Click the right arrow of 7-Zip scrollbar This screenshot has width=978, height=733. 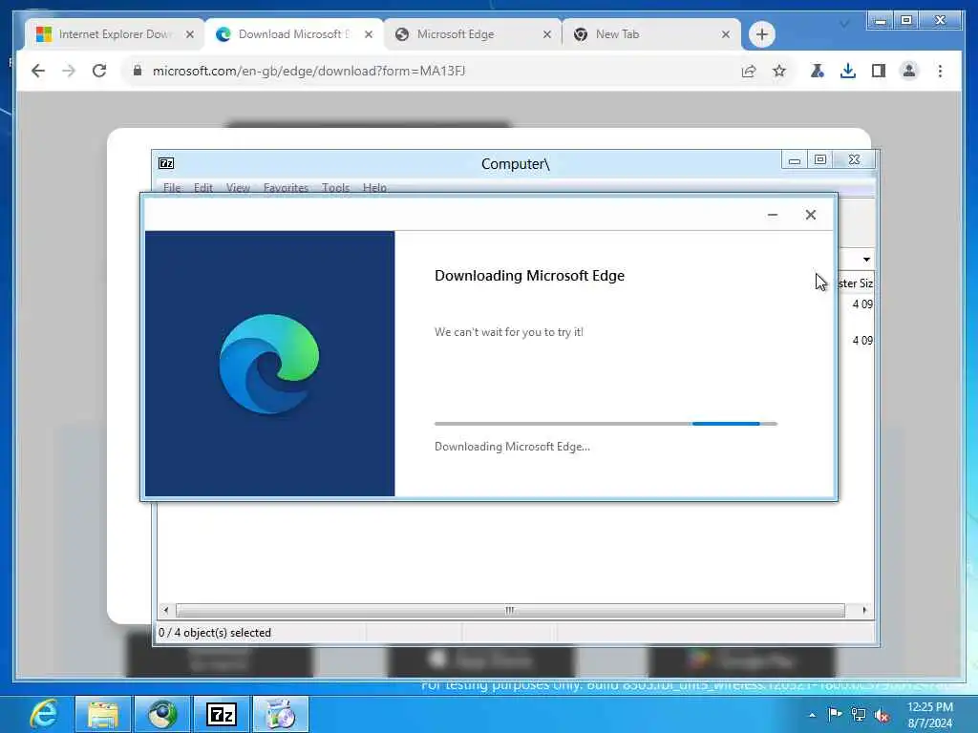(863, 610)
